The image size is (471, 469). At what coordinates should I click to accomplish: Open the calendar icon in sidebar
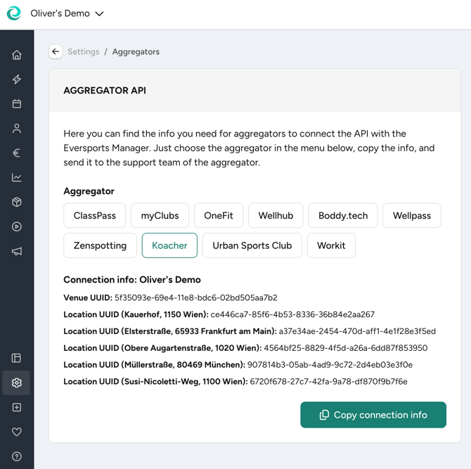click(x=17, y=103)
